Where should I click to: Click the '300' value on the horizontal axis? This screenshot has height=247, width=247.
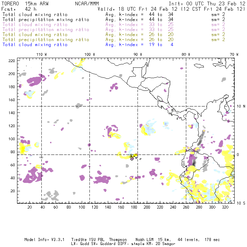(212, 207)
